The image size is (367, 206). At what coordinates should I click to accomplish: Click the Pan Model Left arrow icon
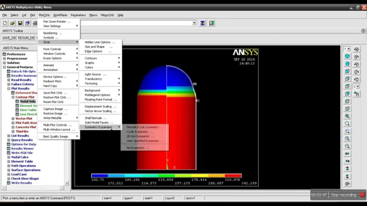(348, 154)
